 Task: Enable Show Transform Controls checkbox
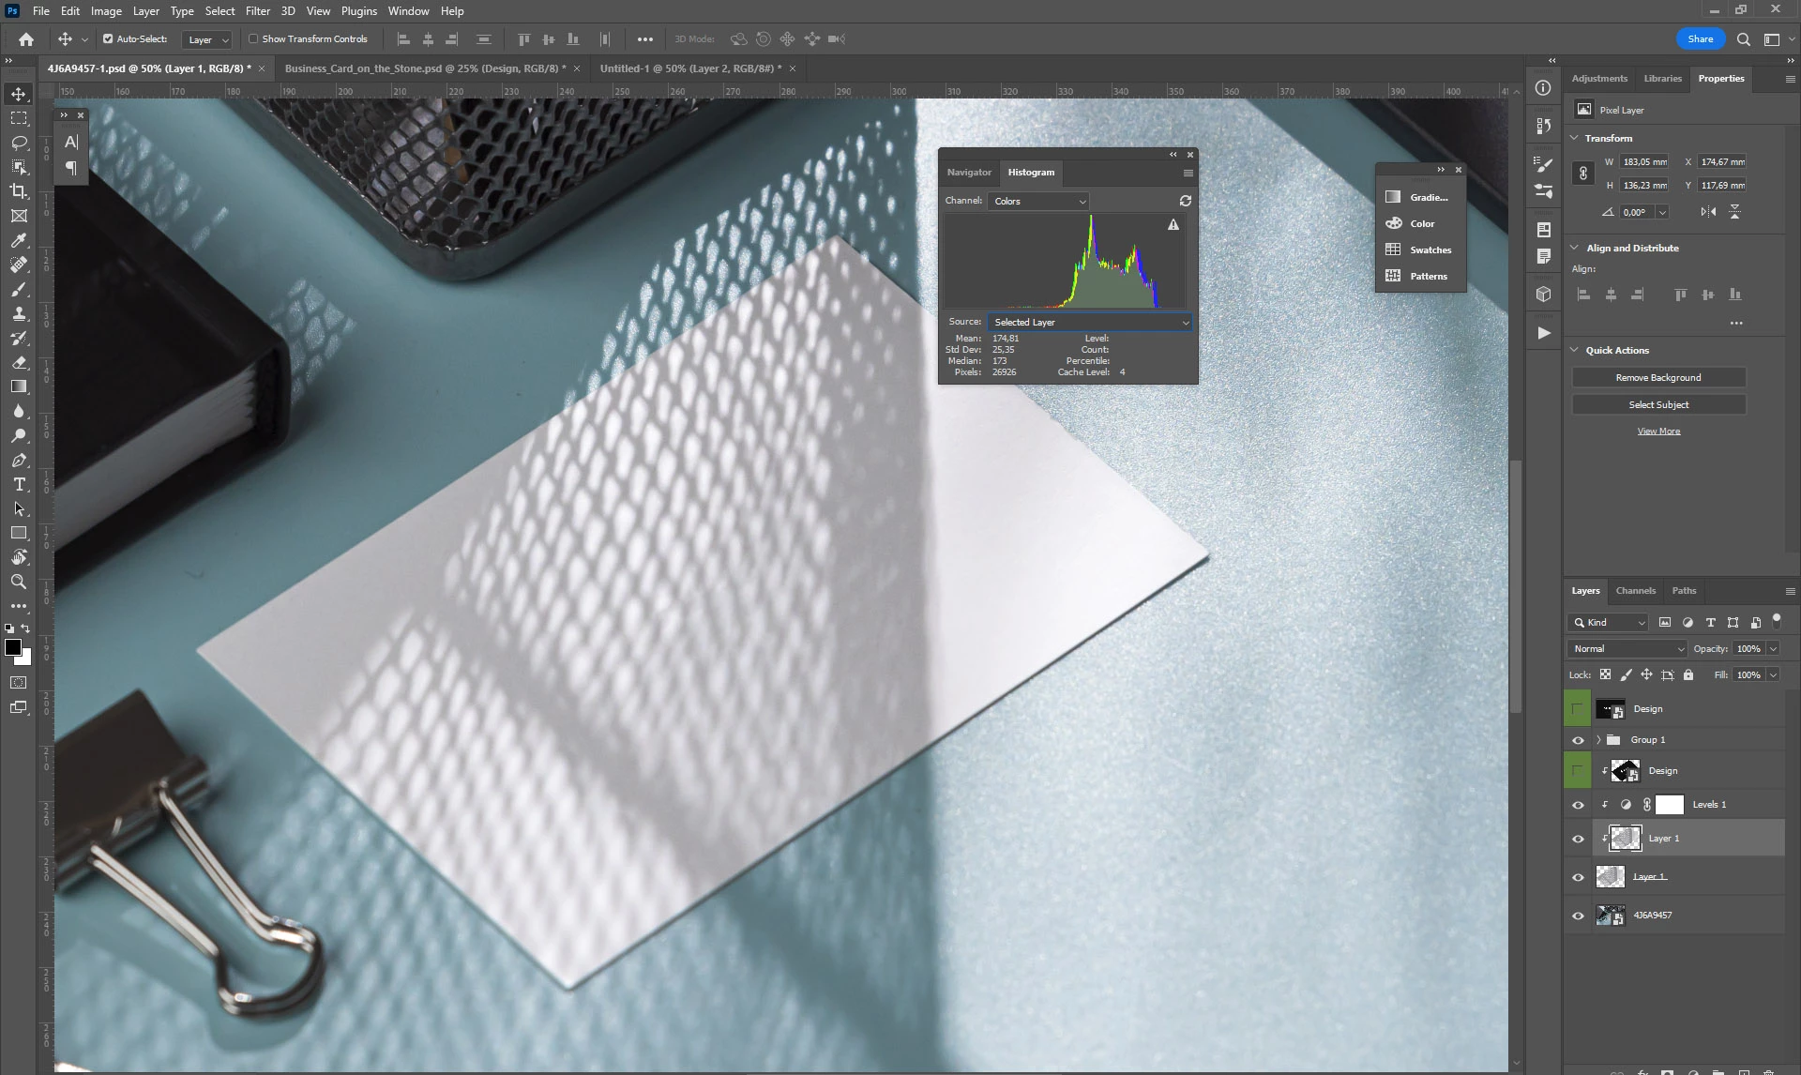[x=253, y=39]
